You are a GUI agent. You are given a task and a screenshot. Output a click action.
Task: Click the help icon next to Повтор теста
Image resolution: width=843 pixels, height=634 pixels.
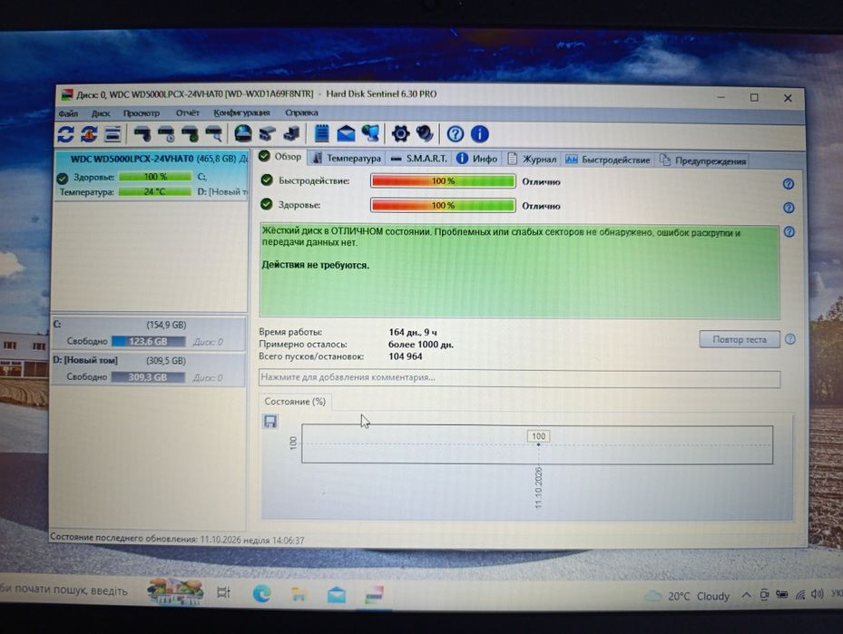tap(789, 339)
